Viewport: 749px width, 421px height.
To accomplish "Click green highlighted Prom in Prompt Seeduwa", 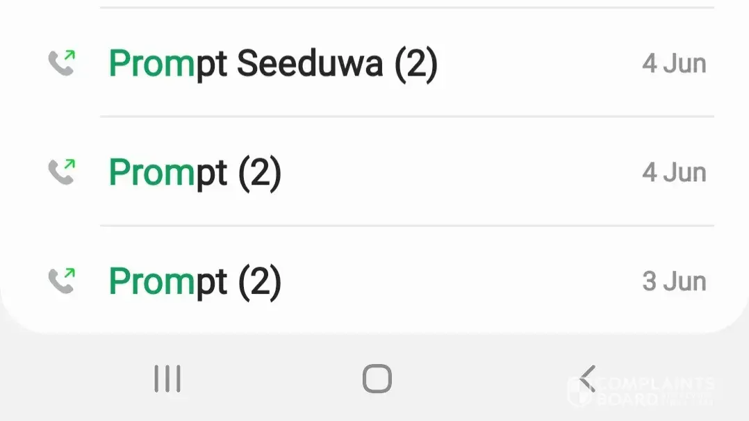I will (152, 64).
